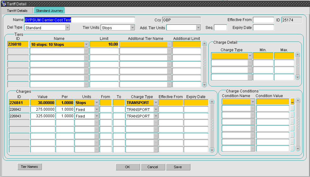Expand the first Condition Name dropdown
This screenshot has height=177, width=310.
pyautogui.click(x=253, y=102)
